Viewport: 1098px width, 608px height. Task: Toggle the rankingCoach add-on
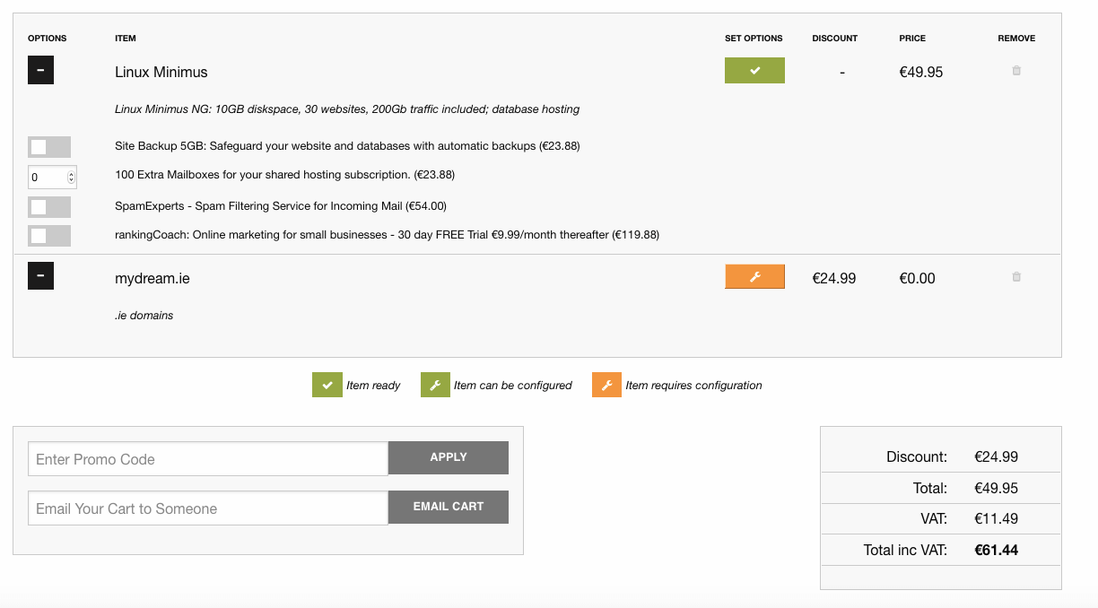pyautogui.click(x=49, y=236)
